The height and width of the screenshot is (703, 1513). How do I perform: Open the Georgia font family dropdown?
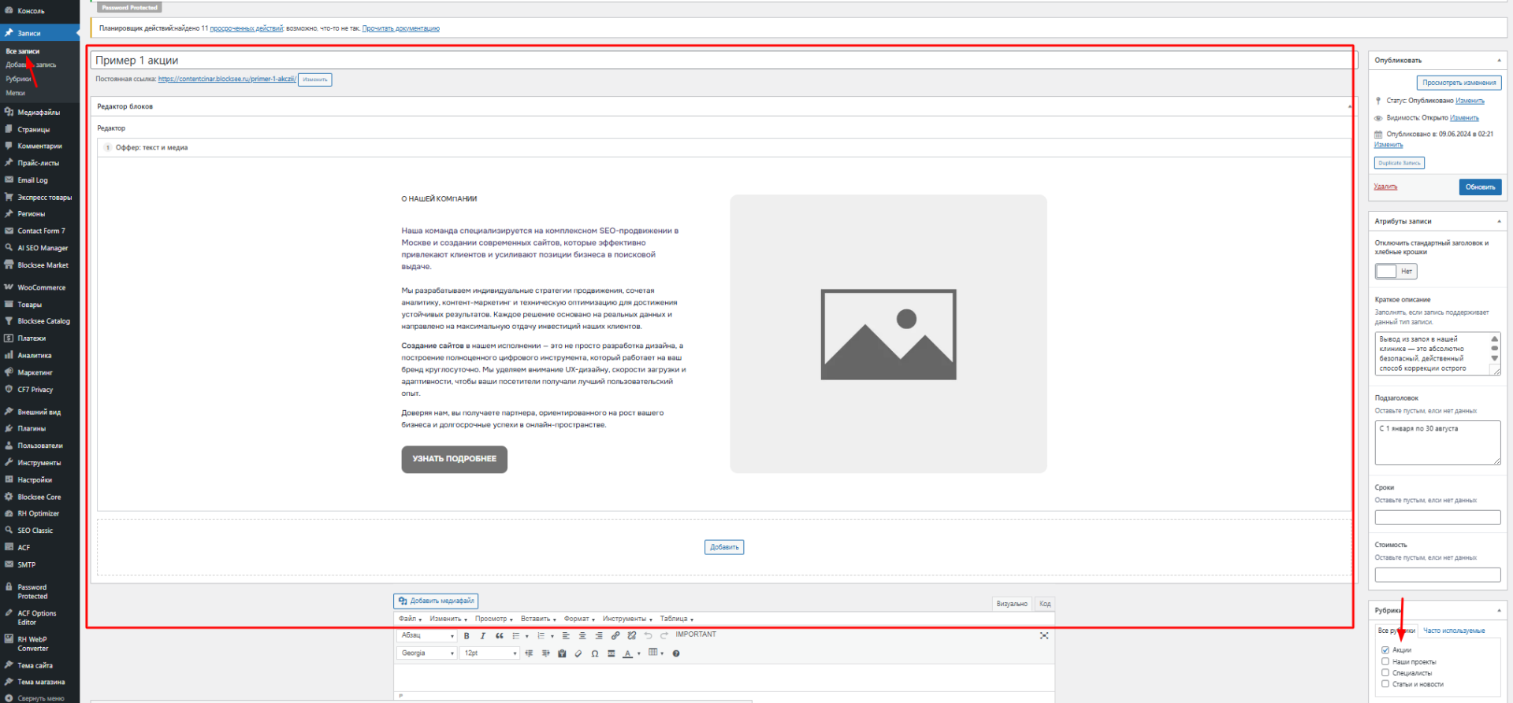428,653
